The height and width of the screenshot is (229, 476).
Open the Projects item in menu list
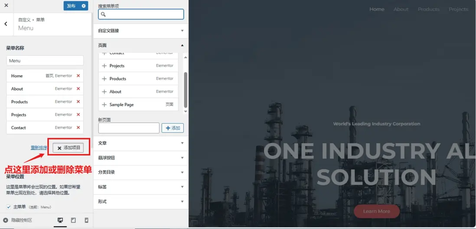tap(45, 114)
